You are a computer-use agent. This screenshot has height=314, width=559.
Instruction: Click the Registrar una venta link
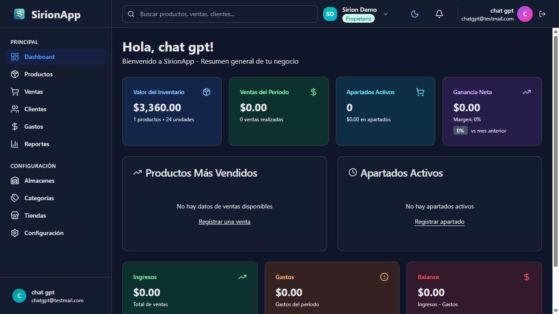(224, 222)
